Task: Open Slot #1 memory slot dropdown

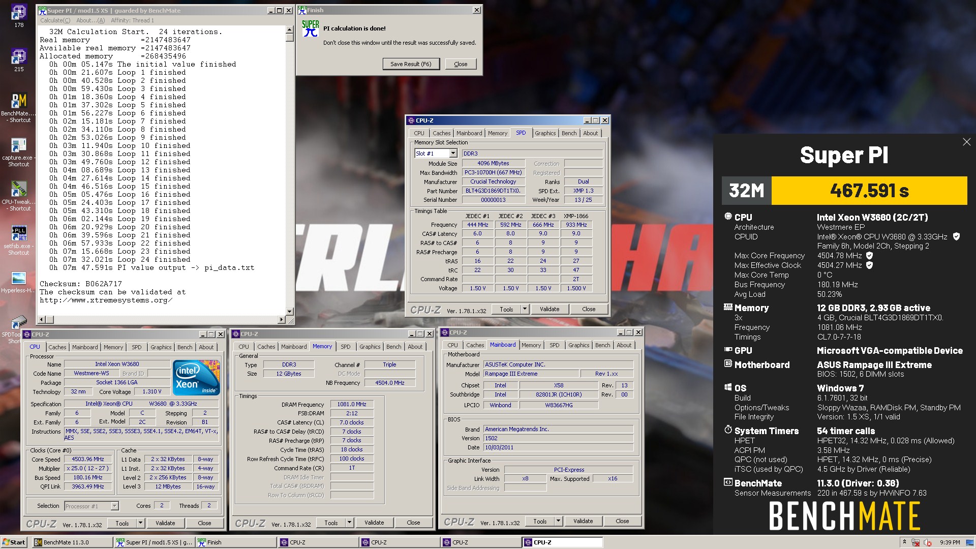Action: 453,154
